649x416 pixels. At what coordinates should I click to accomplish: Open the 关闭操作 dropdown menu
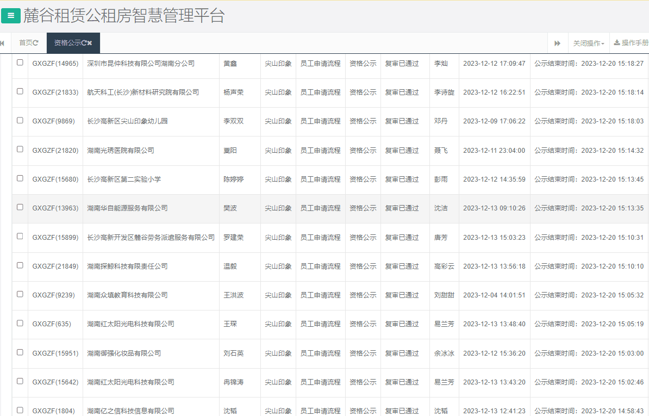[588, 43]
